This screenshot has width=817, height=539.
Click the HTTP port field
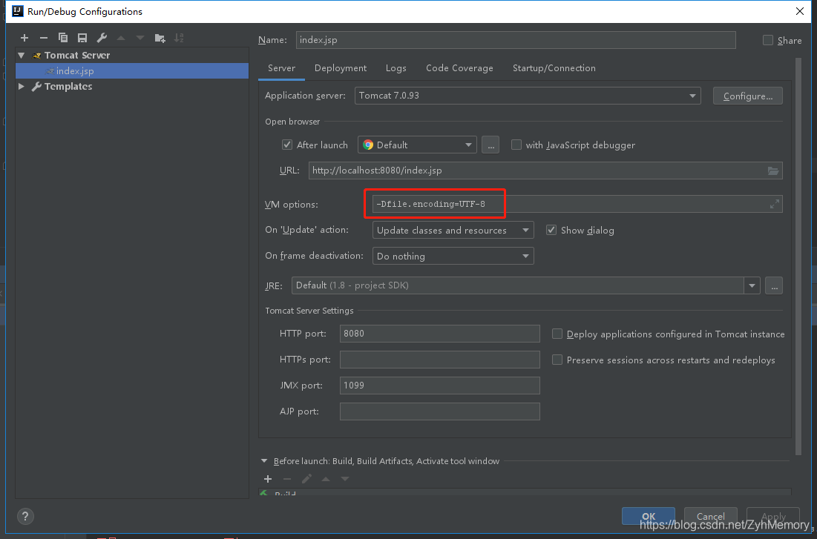(x=440, y=334)
